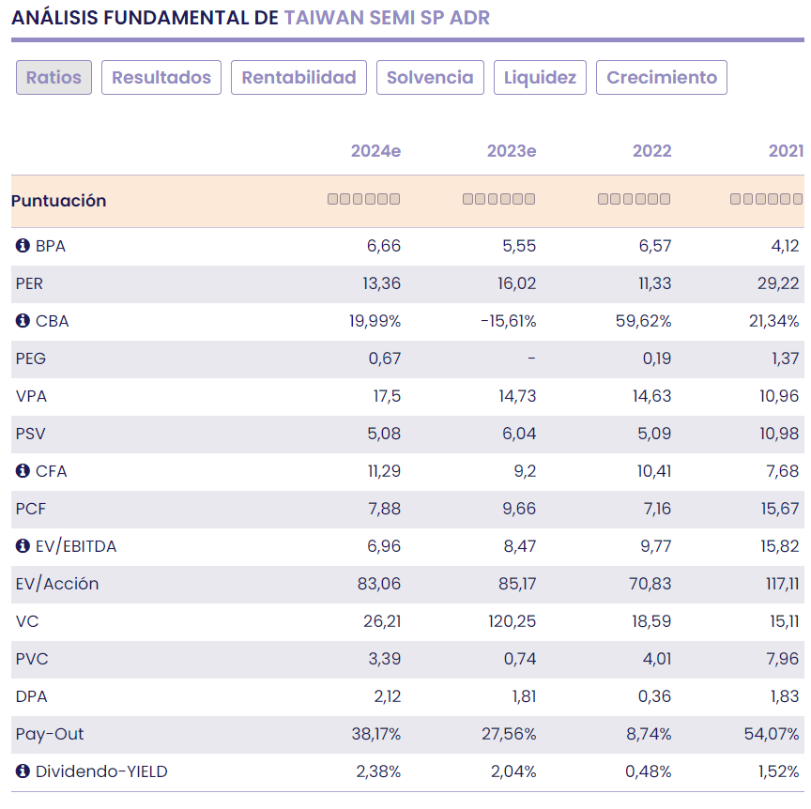811x809 pixels.
Task: Click the Pay-Out row label
Action: 50,734
